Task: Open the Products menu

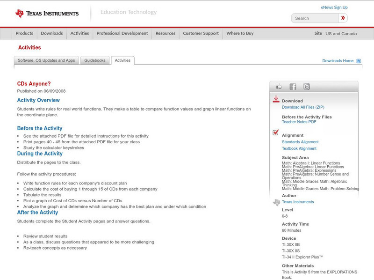Action: [x=24, y=34]
